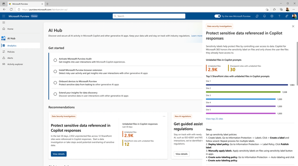
Task: Open the View top 25 sites link
Action: (x=214, y=119)
